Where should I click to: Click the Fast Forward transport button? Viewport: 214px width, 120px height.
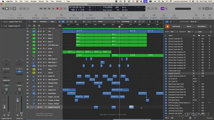click(45, 9)
